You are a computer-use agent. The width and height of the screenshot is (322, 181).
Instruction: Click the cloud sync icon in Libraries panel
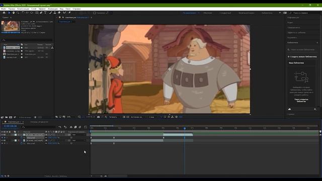(289, 109)
